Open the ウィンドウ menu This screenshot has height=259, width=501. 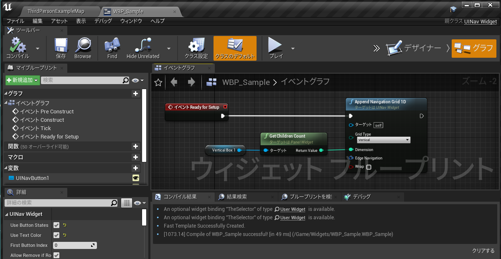point(131,21)
